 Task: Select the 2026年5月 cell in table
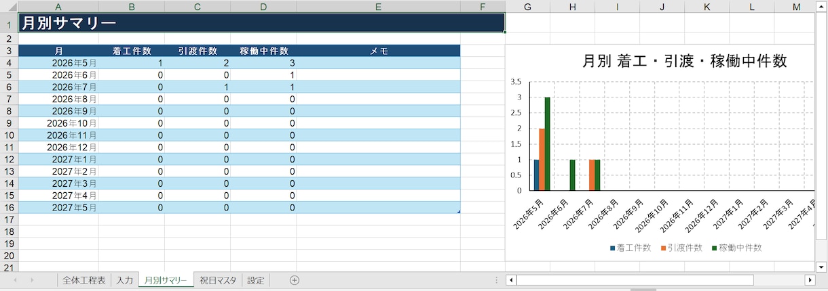tap(58, 63)
